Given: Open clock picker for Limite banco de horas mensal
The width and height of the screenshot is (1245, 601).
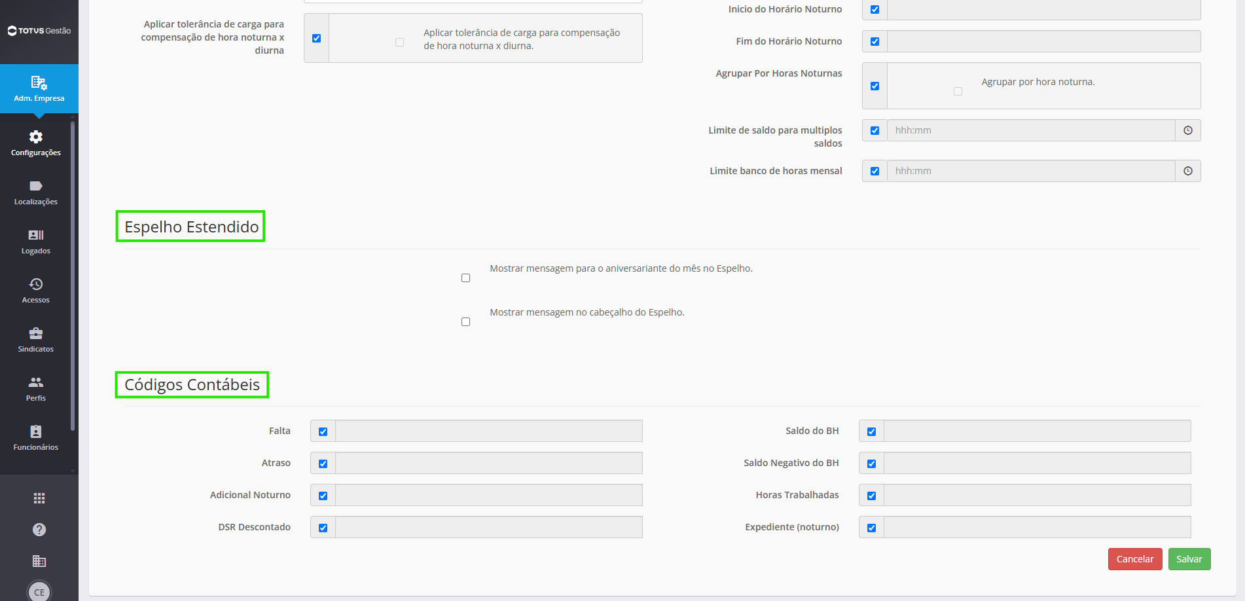Looking at the screenshot, I should click(1188, 171).
